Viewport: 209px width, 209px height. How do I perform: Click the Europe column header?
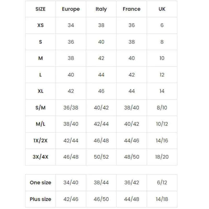(x=71, y=9)
